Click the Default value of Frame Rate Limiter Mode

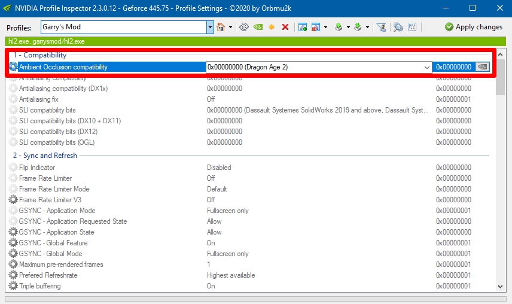[x=217, y=189]
